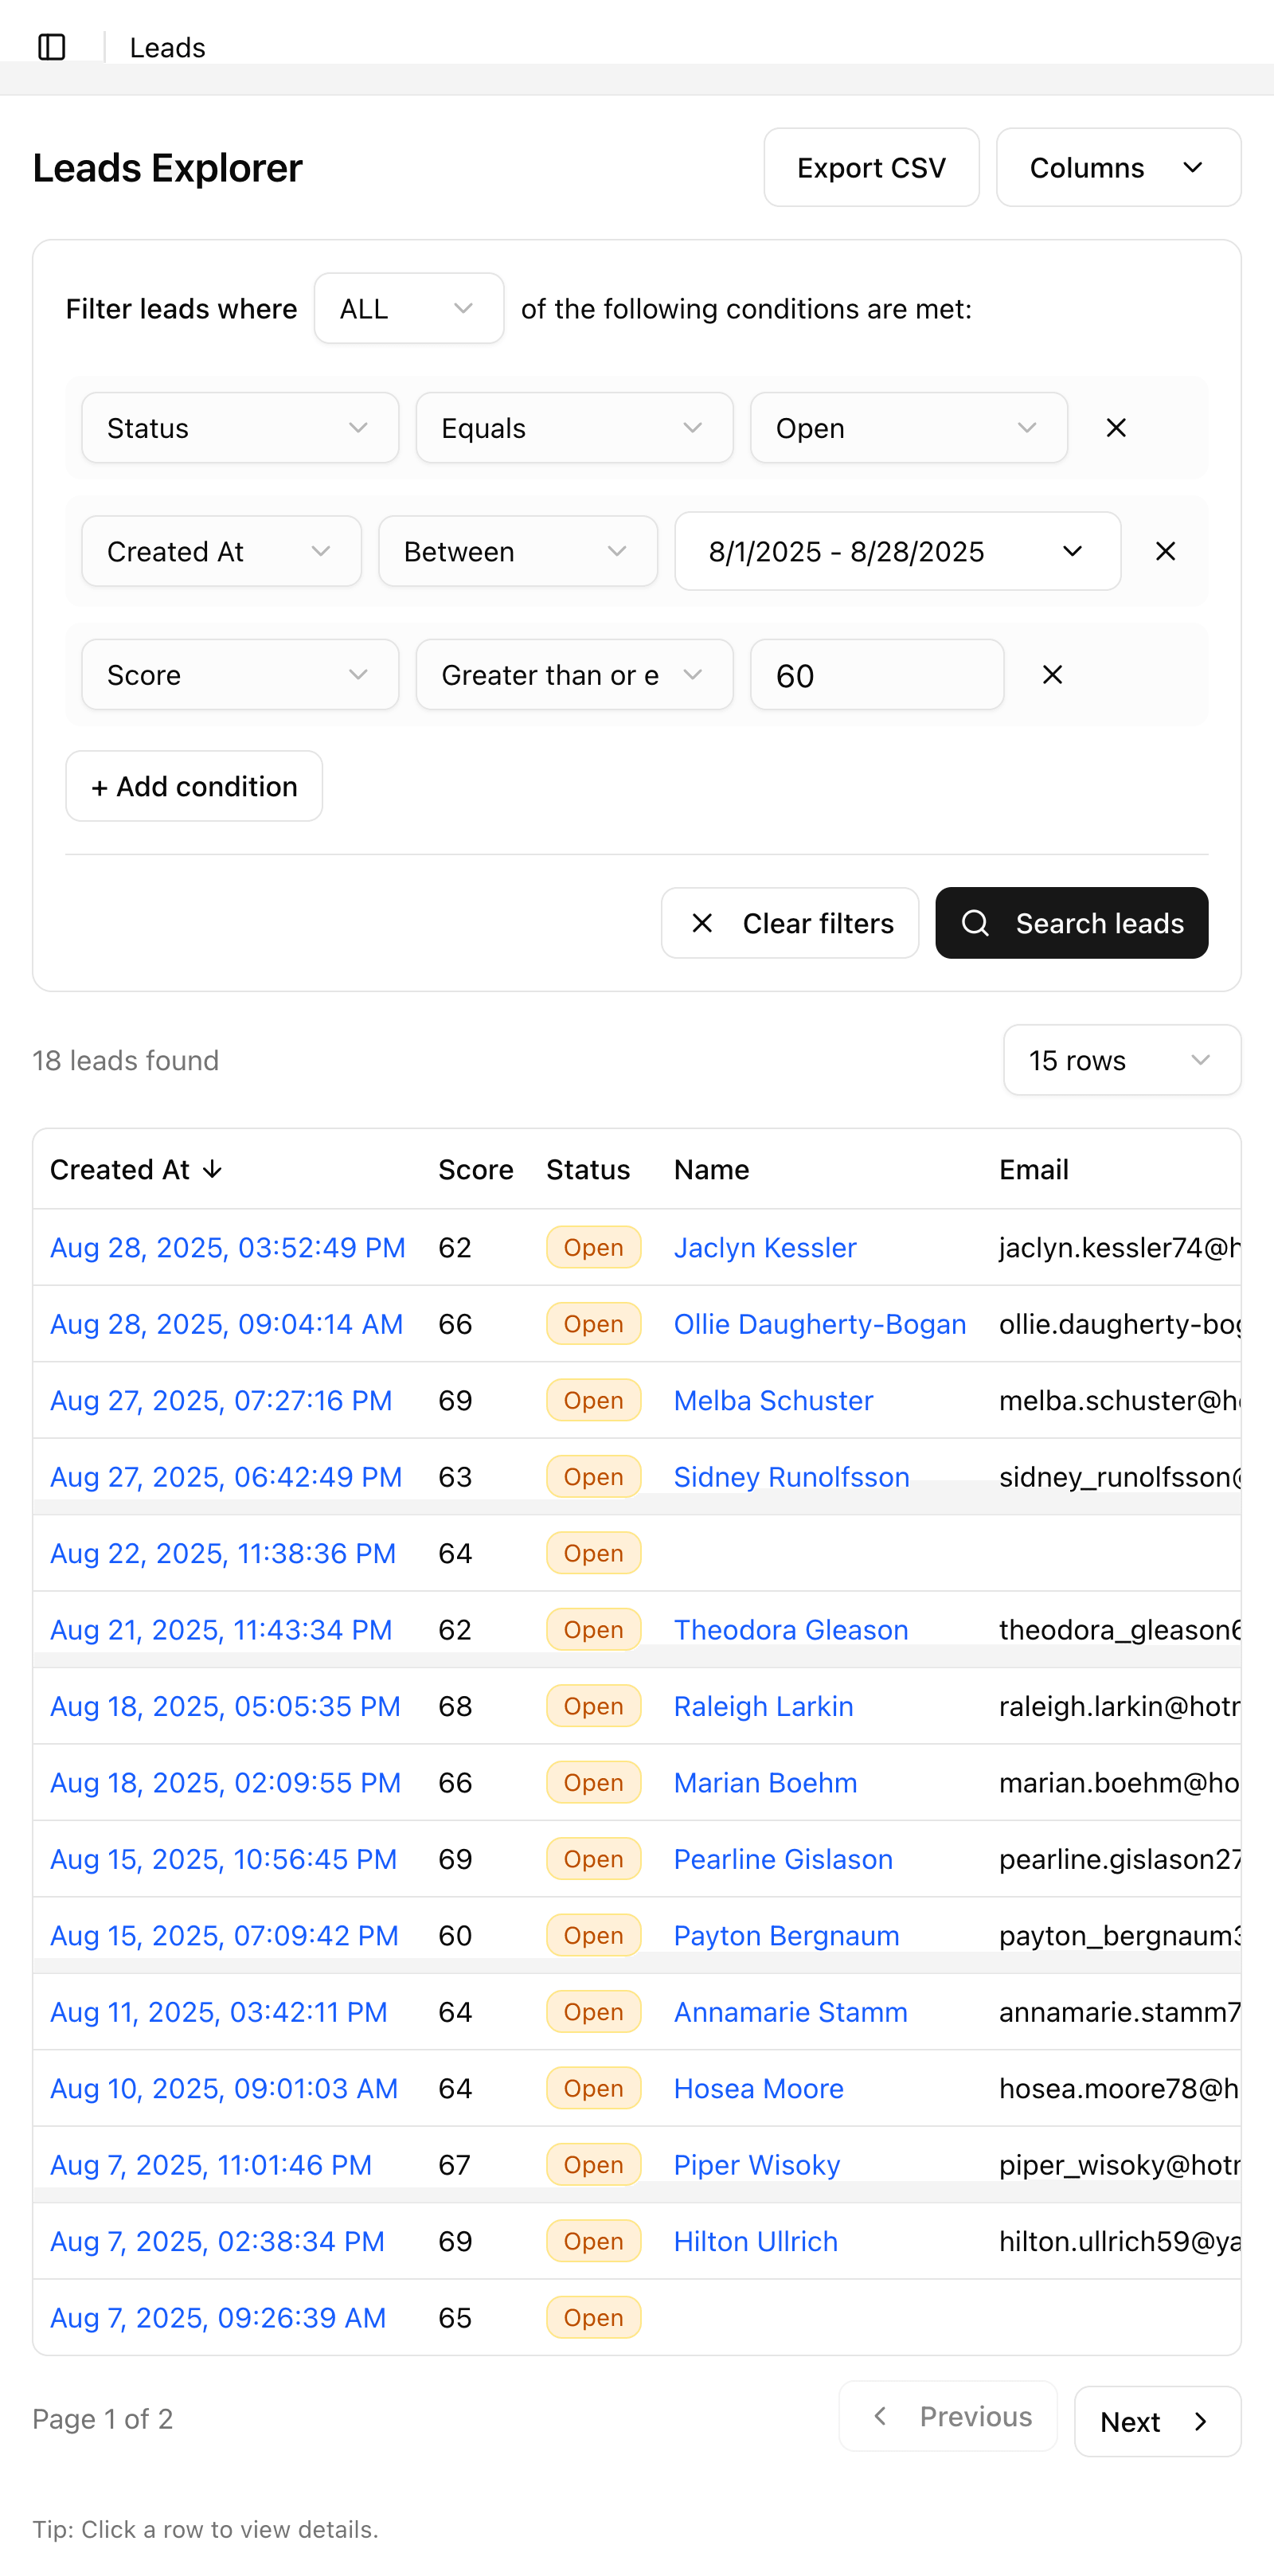This screenshot has width=1274, height=2576.
Task: Change the Equals operator dropdown
Action: pyautogui.click(x=573, y=428)
